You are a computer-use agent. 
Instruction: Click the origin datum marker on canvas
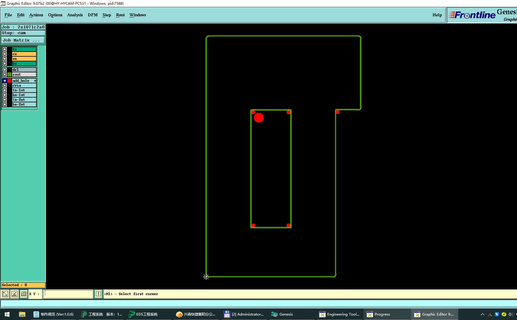point(206,277)
